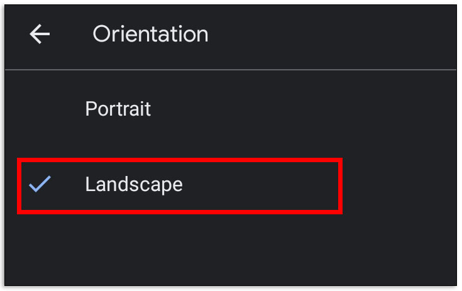The width and height of the screenshot is (462, 291).
Task: Click the Landscape text label
Action: 134,184
